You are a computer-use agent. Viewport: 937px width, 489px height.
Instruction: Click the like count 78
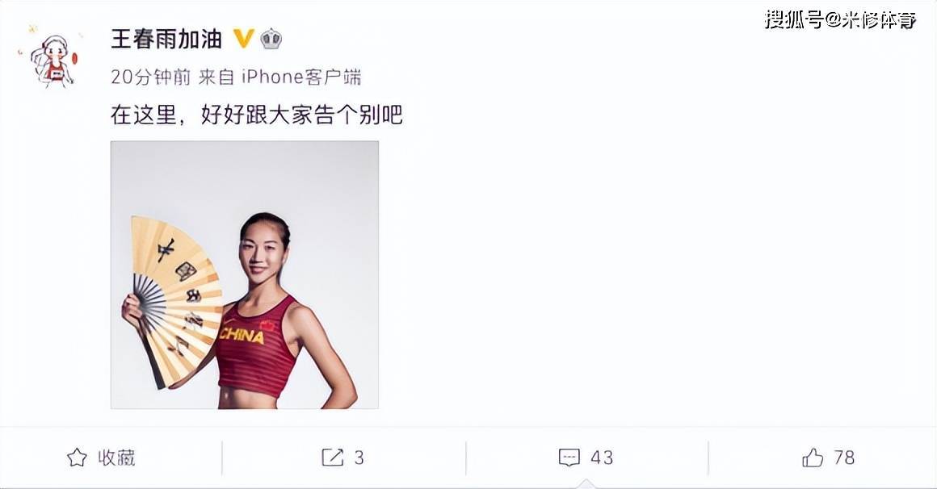coord(844,458)
